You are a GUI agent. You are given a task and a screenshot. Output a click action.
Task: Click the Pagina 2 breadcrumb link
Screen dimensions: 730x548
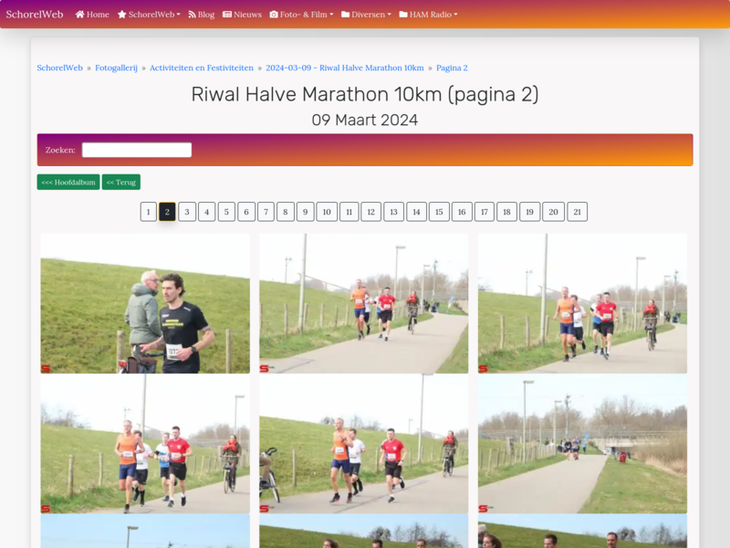coord(452,68)
